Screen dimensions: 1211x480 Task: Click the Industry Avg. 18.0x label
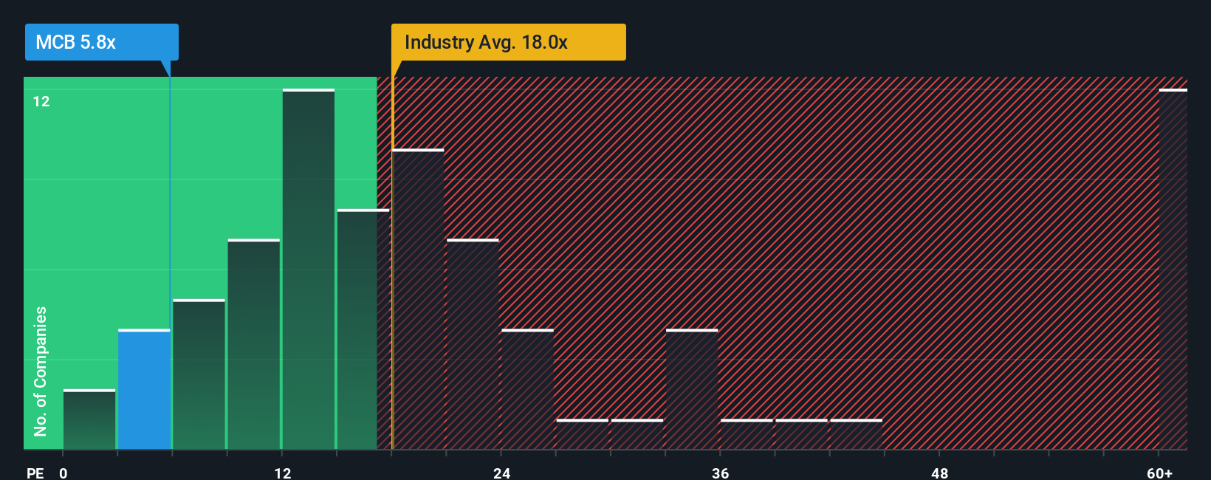click(508, 42)
